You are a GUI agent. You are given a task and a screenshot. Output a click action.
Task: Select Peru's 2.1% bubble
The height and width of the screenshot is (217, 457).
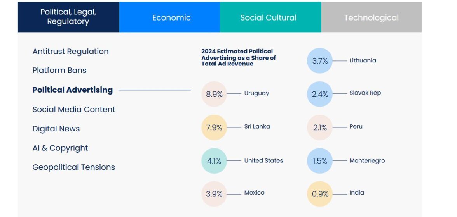tap(320, 127)
